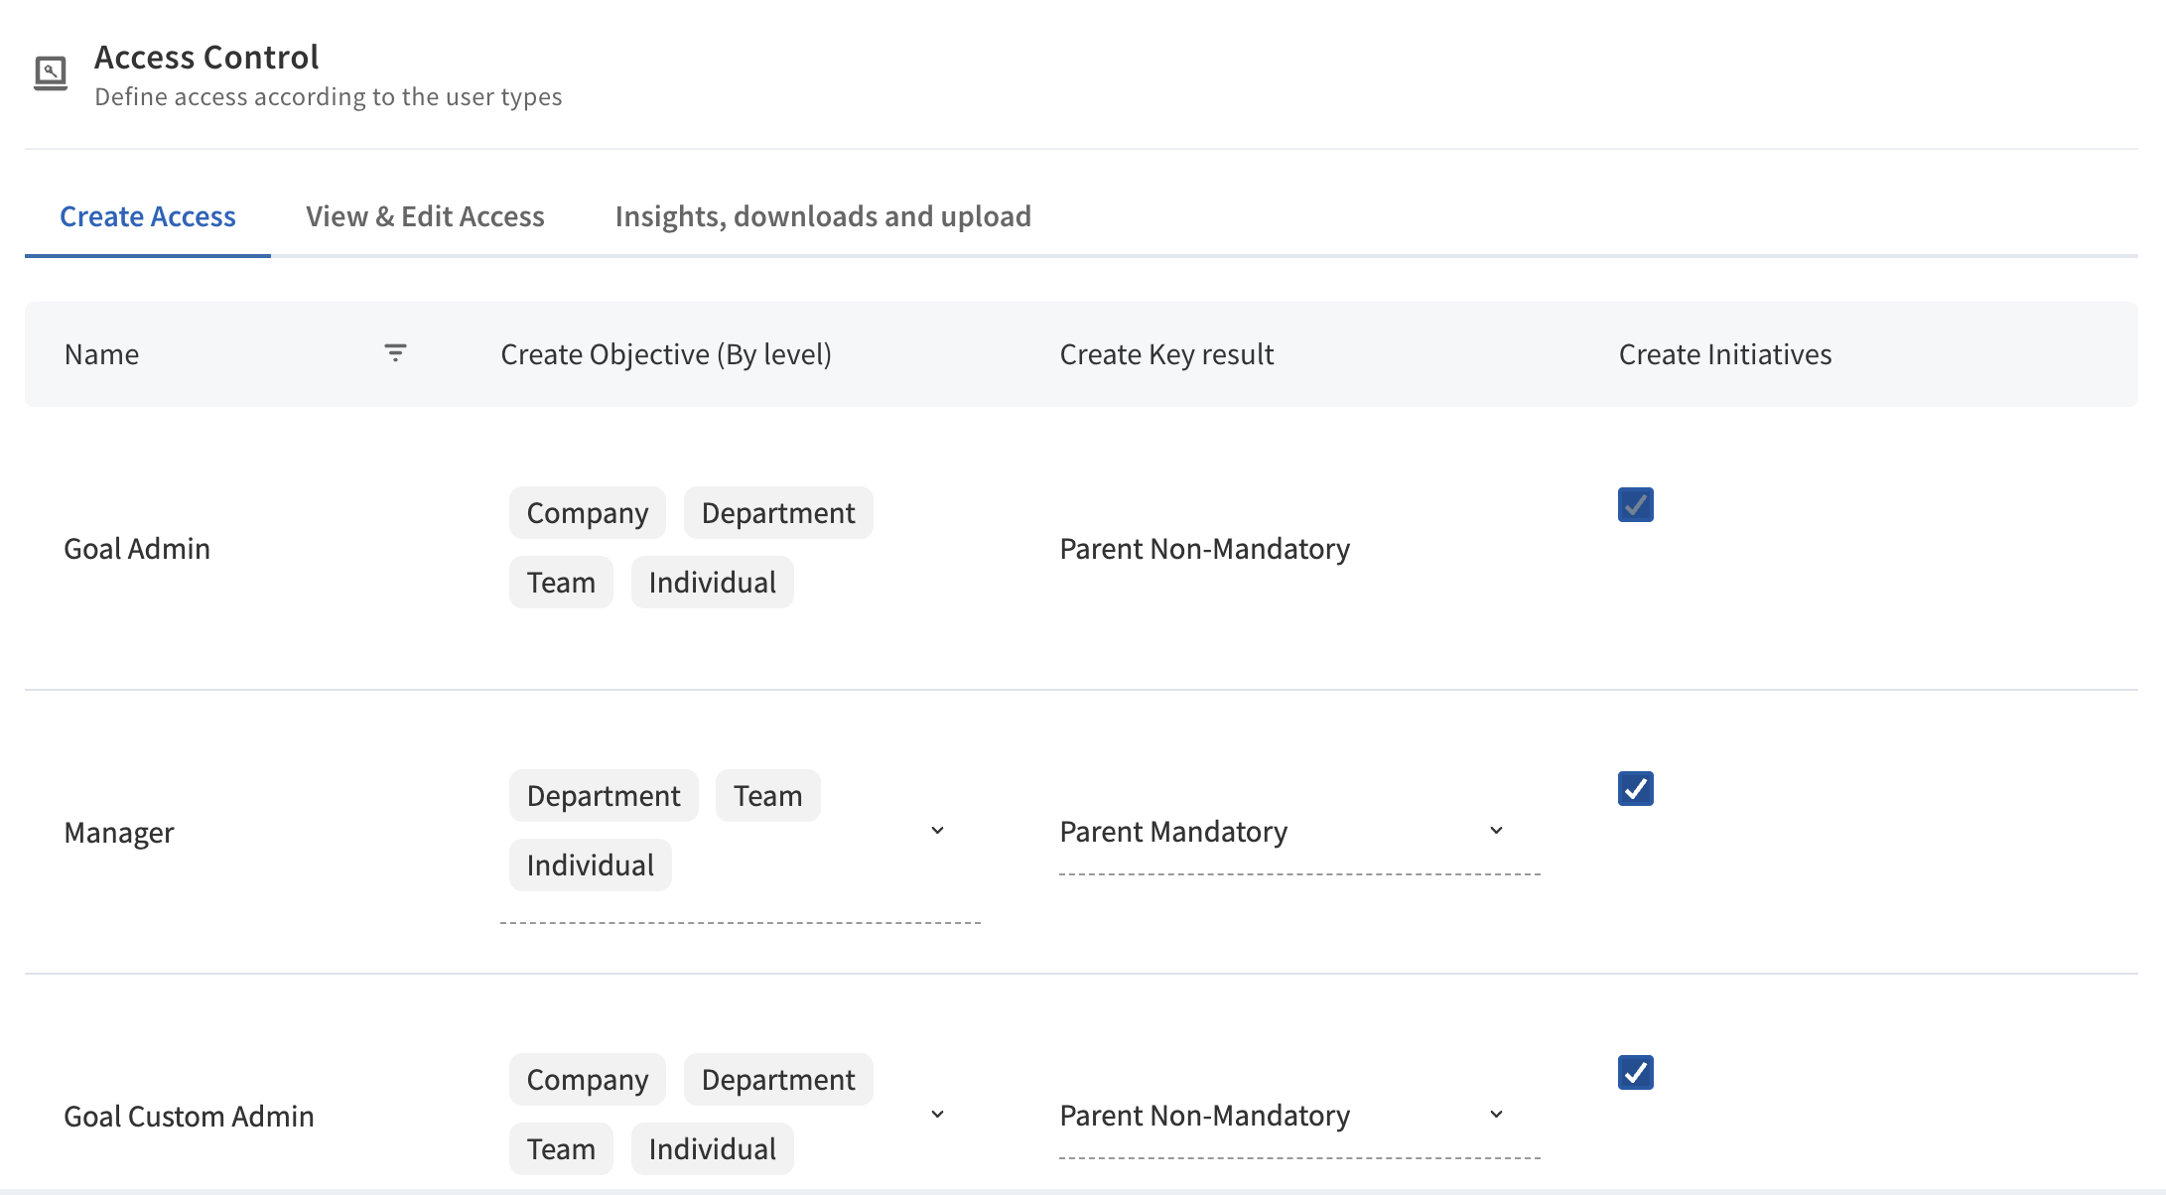Click Manager's Individual level chip

click(590, 865)
